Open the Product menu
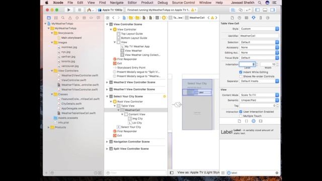 147,3
